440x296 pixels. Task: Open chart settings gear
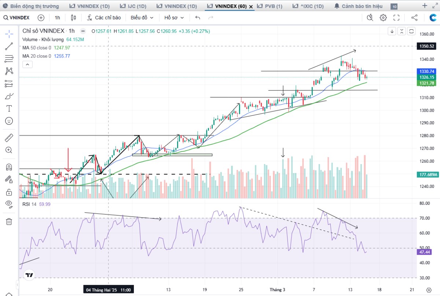(x=383, y=18)
